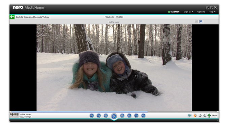This screenshot has height=128, width=229.
Task: Open the Options menu item
Action: point(201,12)
